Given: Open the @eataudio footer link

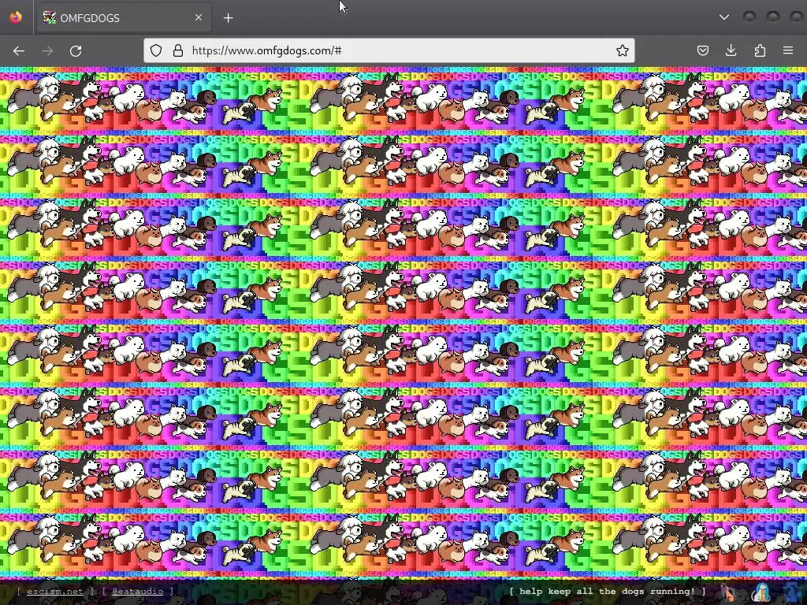Looking at the screenshot, I should point(137,591).
